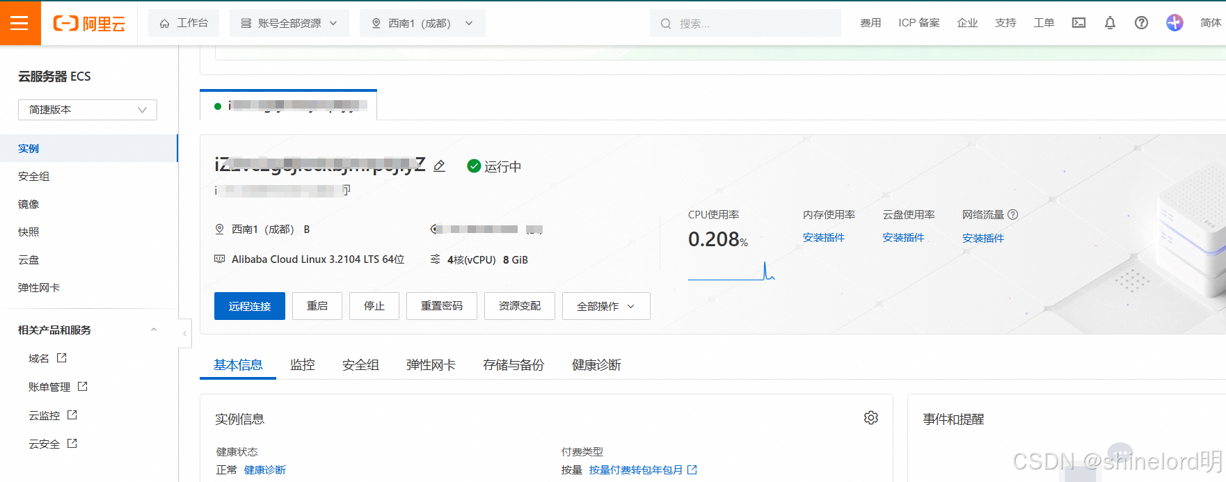
Task: Click 重置密码 button
Action: tap(442, 306)
